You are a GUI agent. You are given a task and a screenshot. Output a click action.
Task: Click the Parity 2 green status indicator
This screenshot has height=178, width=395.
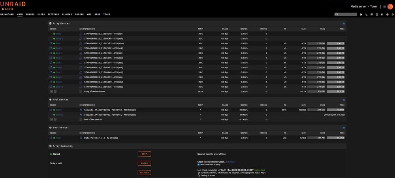(54, 39)
